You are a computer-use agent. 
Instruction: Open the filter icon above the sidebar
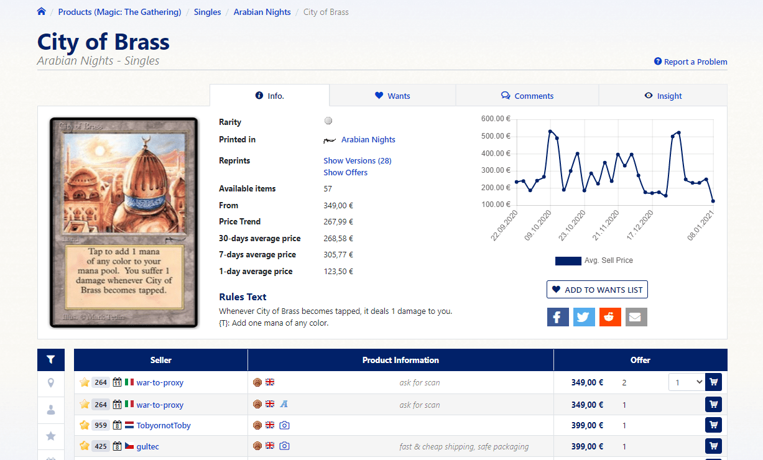pyautogui.click(x=51, y=359)
